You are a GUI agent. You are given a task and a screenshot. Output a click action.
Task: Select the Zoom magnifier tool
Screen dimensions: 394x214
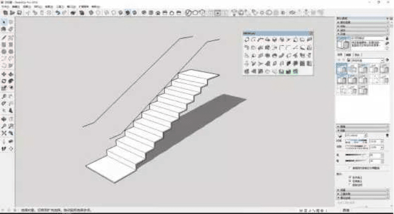pyautogui.click(x=4, y=126)
